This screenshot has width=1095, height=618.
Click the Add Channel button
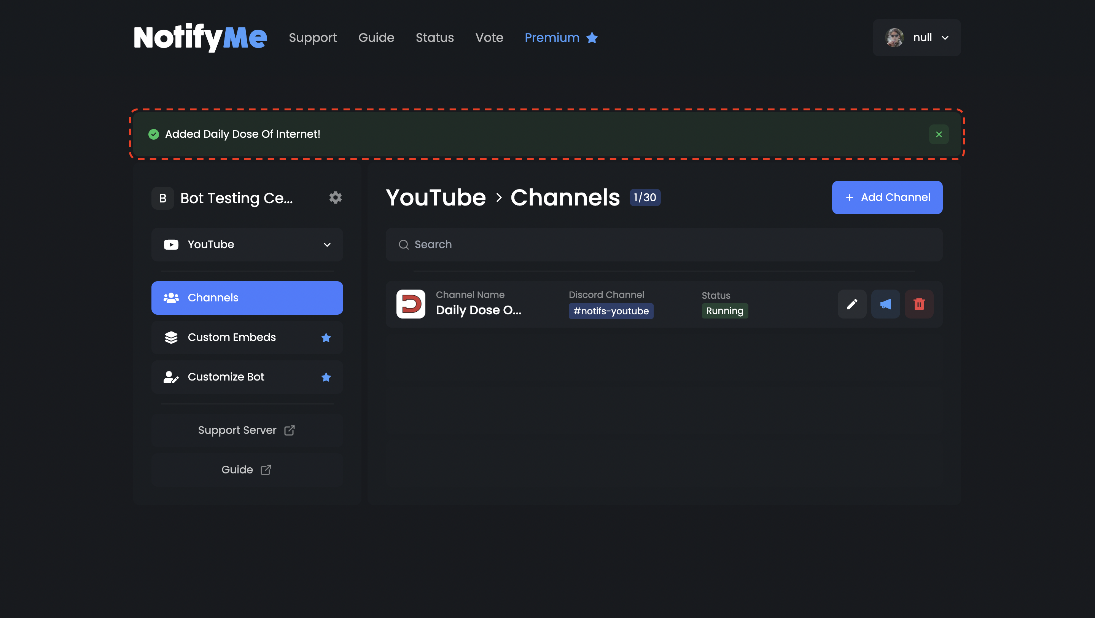[887, 197]
